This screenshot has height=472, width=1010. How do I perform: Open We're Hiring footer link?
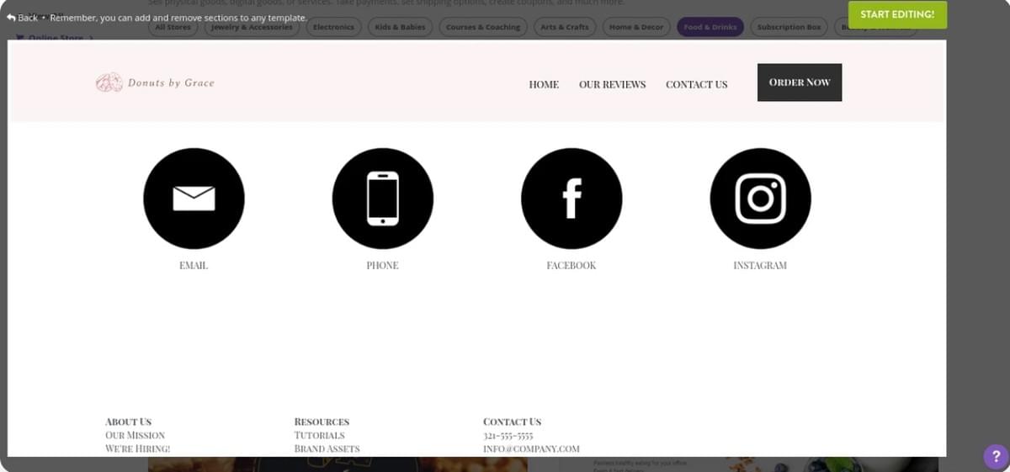[x=138, y=449]
